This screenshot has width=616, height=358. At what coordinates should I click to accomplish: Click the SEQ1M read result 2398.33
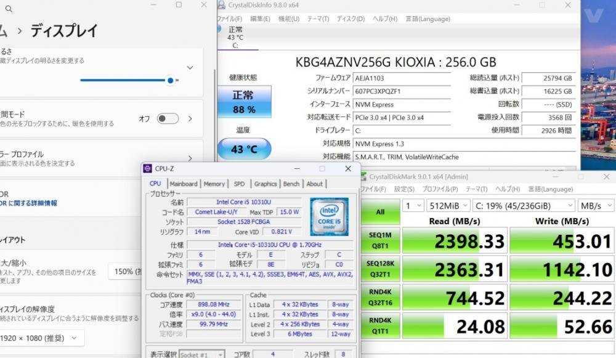455,240
